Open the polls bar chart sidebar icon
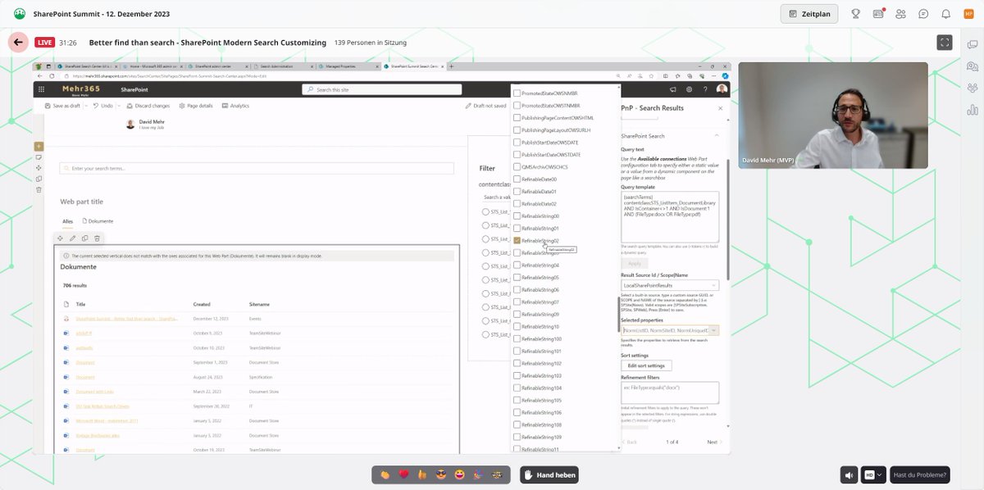This screenshot has width=984, height=490. [972, 109]
